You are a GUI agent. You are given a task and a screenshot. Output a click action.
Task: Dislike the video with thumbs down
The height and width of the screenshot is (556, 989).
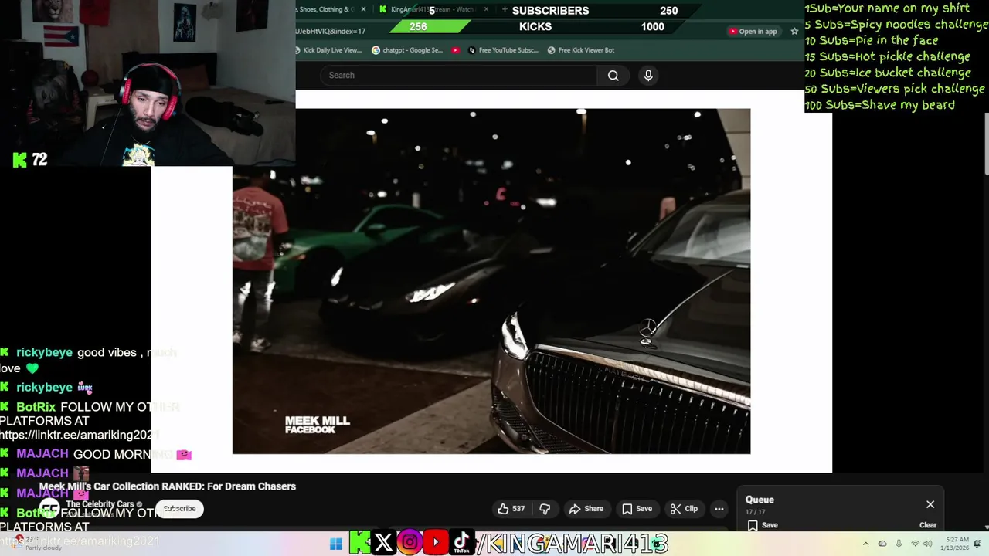click(545, 509)
